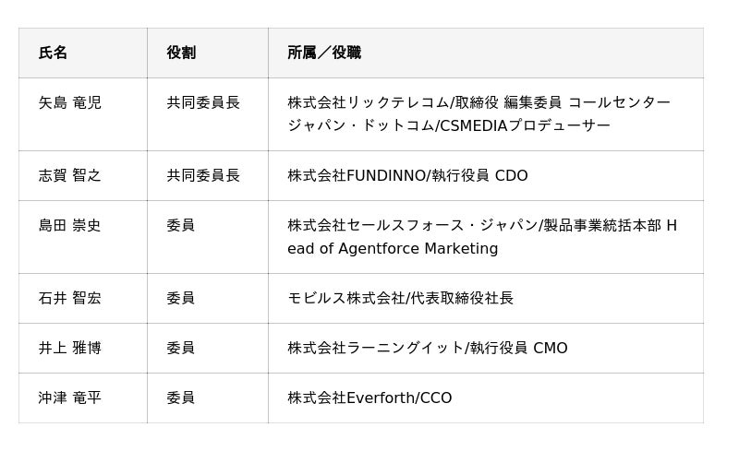Screen dimensions: 739x451
Task: Click the 株式会社セールスフォース・ジャパン affiliation cell
Action: point(481,237)
